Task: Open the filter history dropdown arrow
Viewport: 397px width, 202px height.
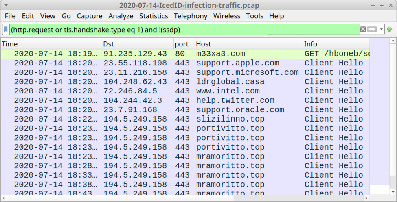Action: click(381, 30)
